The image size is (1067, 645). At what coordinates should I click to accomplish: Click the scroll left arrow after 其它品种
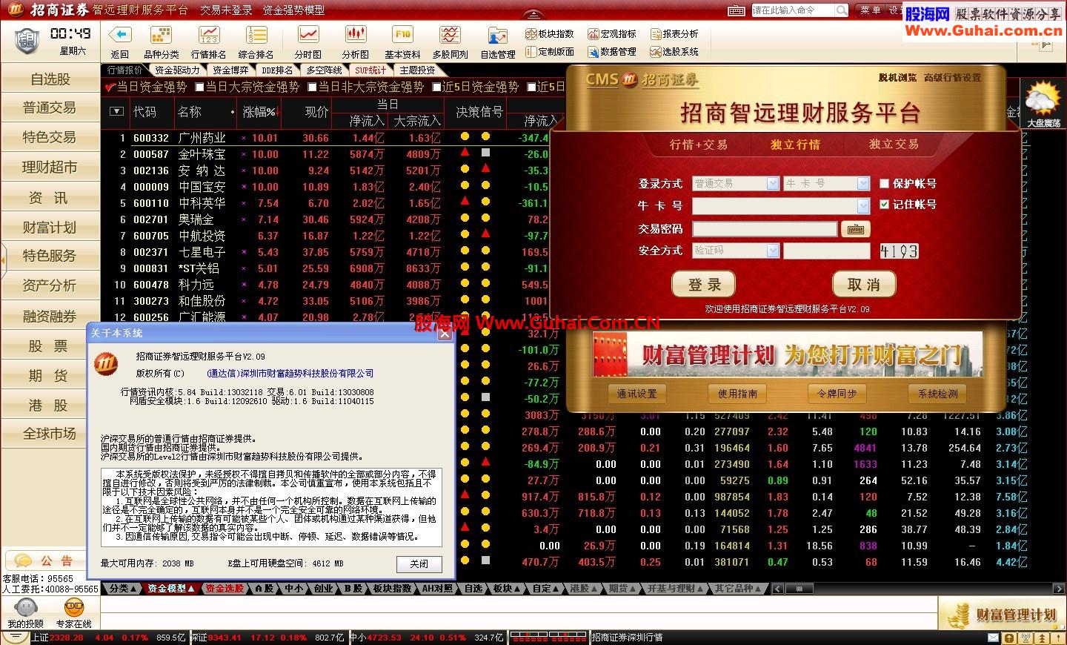pos(778,589)
